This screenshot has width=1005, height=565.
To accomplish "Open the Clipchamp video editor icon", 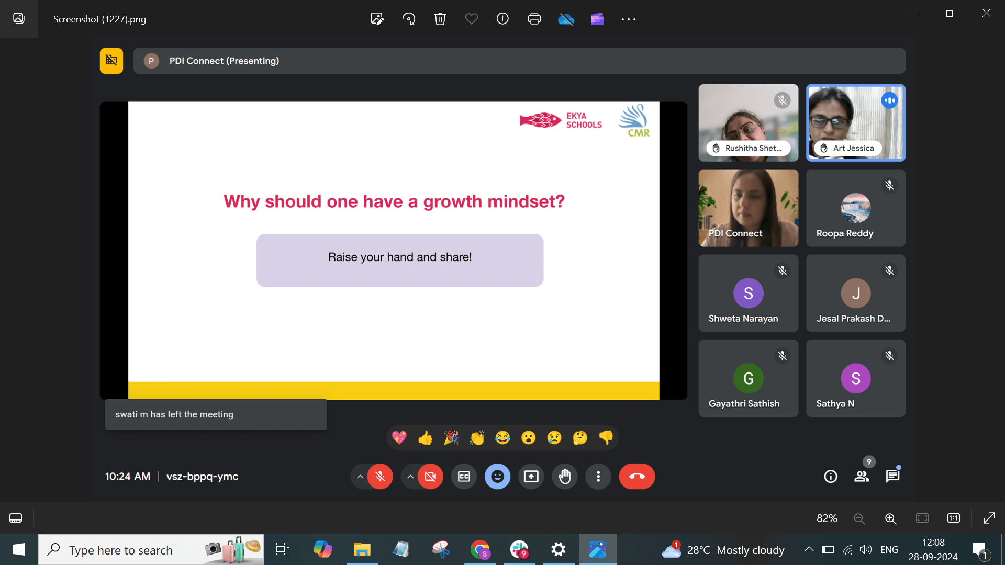I will point(597,19).
